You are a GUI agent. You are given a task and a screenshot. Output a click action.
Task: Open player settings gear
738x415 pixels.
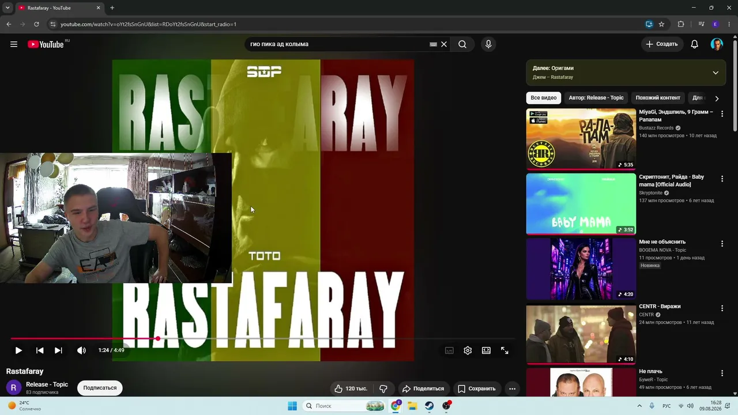point(468,350)
